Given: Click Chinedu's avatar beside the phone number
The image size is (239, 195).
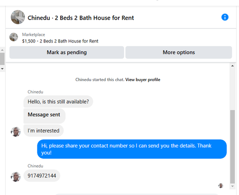Looking at the screenshot, I should pos(16,177).
